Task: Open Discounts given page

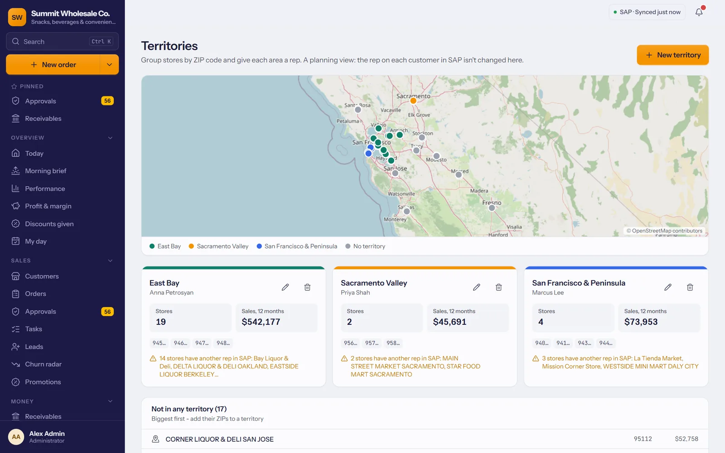Action: pyautogui.click(x=63, y=224)
